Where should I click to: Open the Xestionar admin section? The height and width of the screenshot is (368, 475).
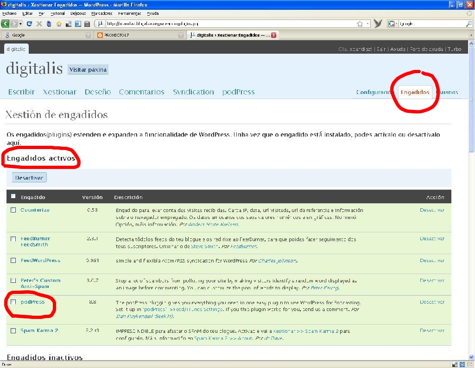60,92
